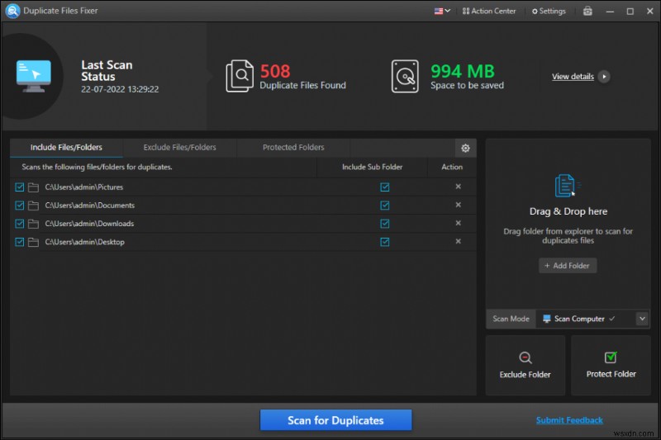Uncheck the Downloads folder checkbox
The width and height of the screenshot is (661, 440).
pos(19,224)
